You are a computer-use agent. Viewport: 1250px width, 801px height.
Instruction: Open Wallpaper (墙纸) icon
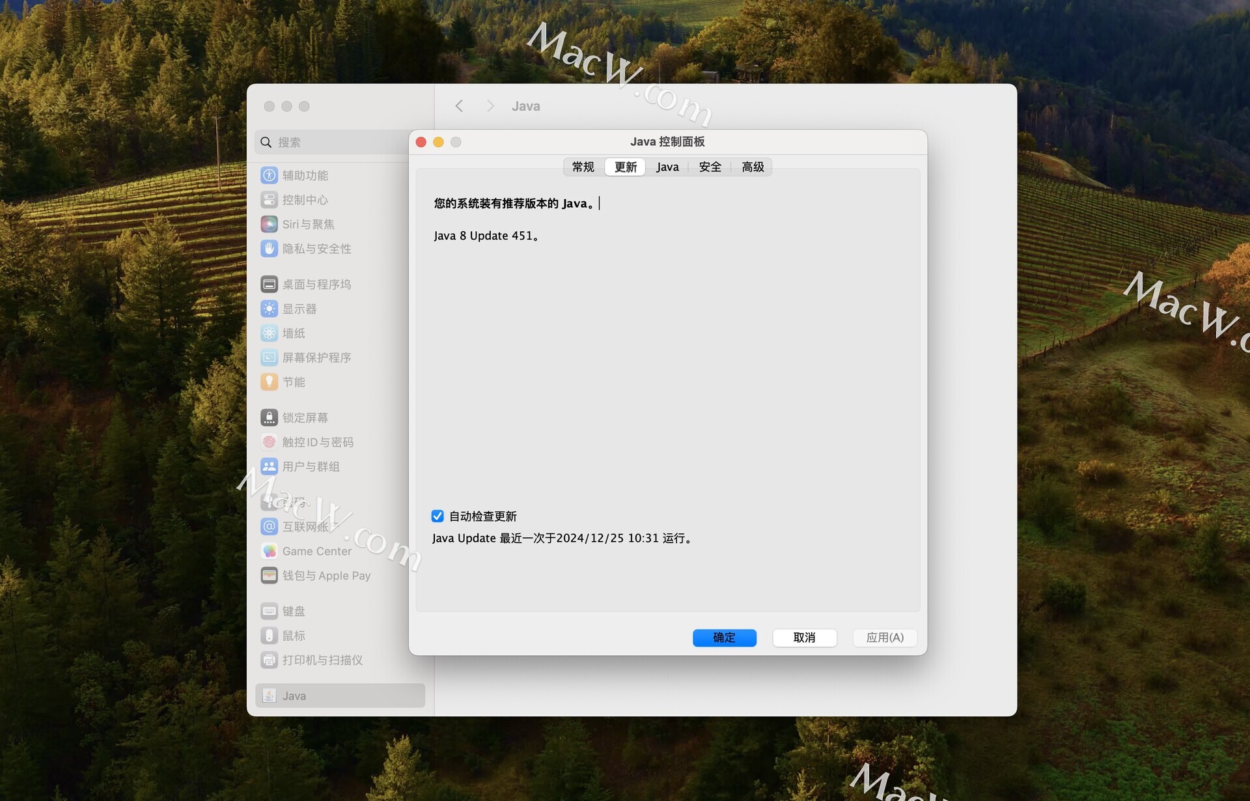269,333
